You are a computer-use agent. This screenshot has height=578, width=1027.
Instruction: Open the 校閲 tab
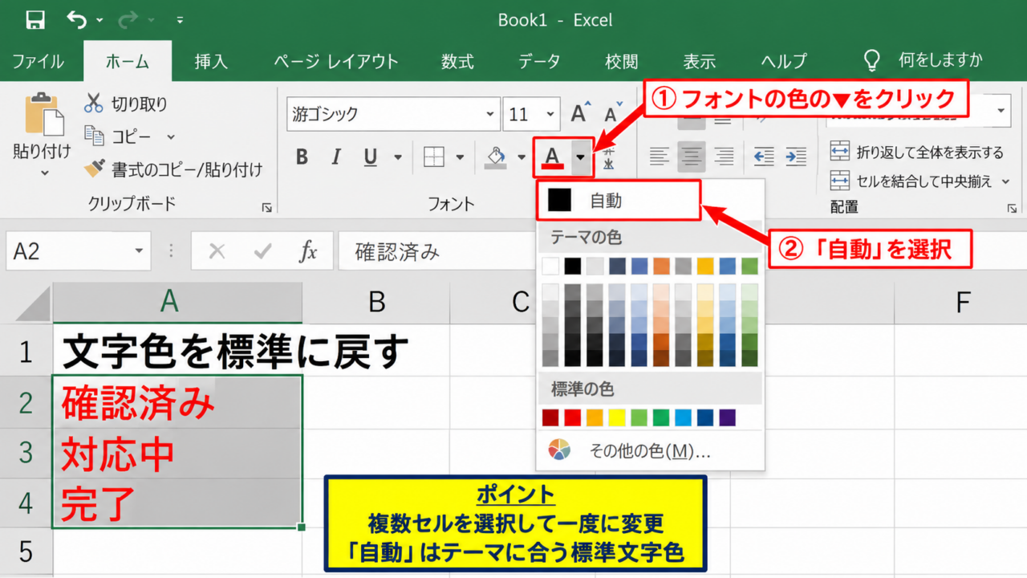pos(622,61)
